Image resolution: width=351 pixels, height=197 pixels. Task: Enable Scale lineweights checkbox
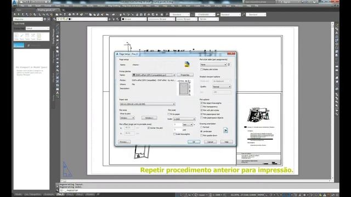174,134
